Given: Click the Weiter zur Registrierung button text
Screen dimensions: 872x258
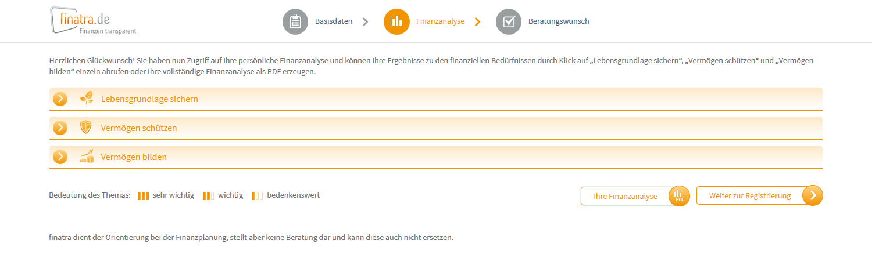Looking at the screenshot, I should [x=750, y=196].
